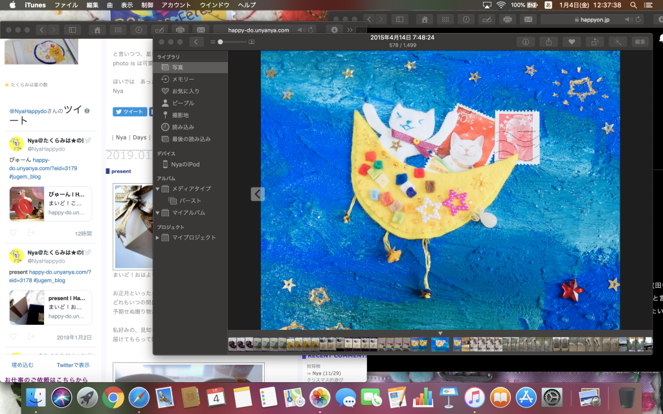Go back with Photos toolbar back arrow
The height and width of the screenshot is (414, 663).
pyautogui.click(x=196, y=42)
